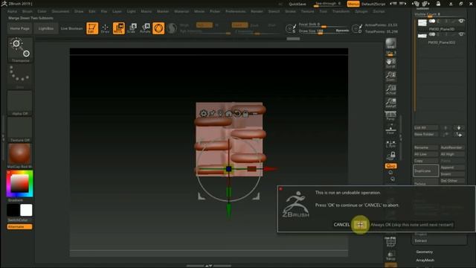The width and height of the screenshot is (476, 268).
Task: Toggle the Persp perspective icon
Action: click(390, 116)
